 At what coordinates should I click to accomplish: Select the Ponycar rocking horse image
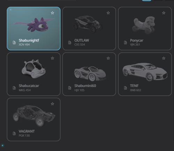pos(144,25)
